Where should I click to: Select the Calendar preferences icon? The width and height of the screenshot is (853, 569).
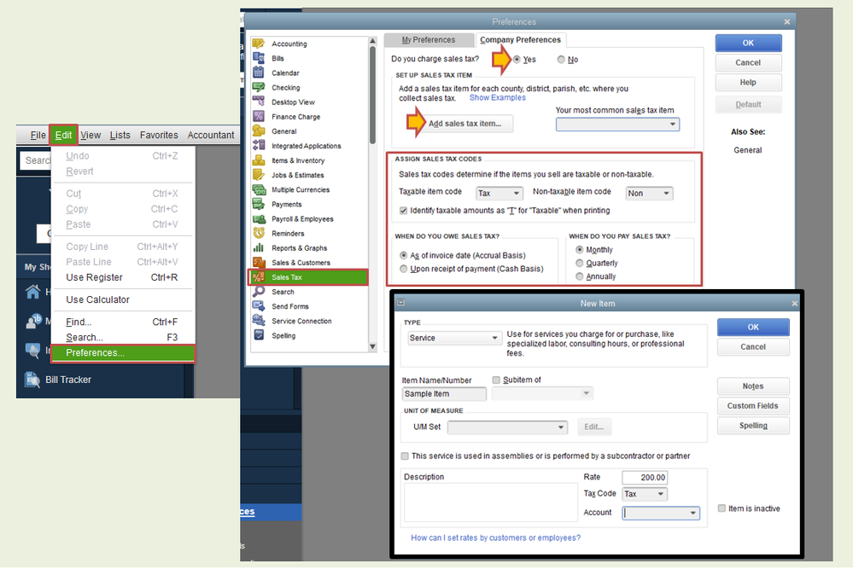(259, 73)
